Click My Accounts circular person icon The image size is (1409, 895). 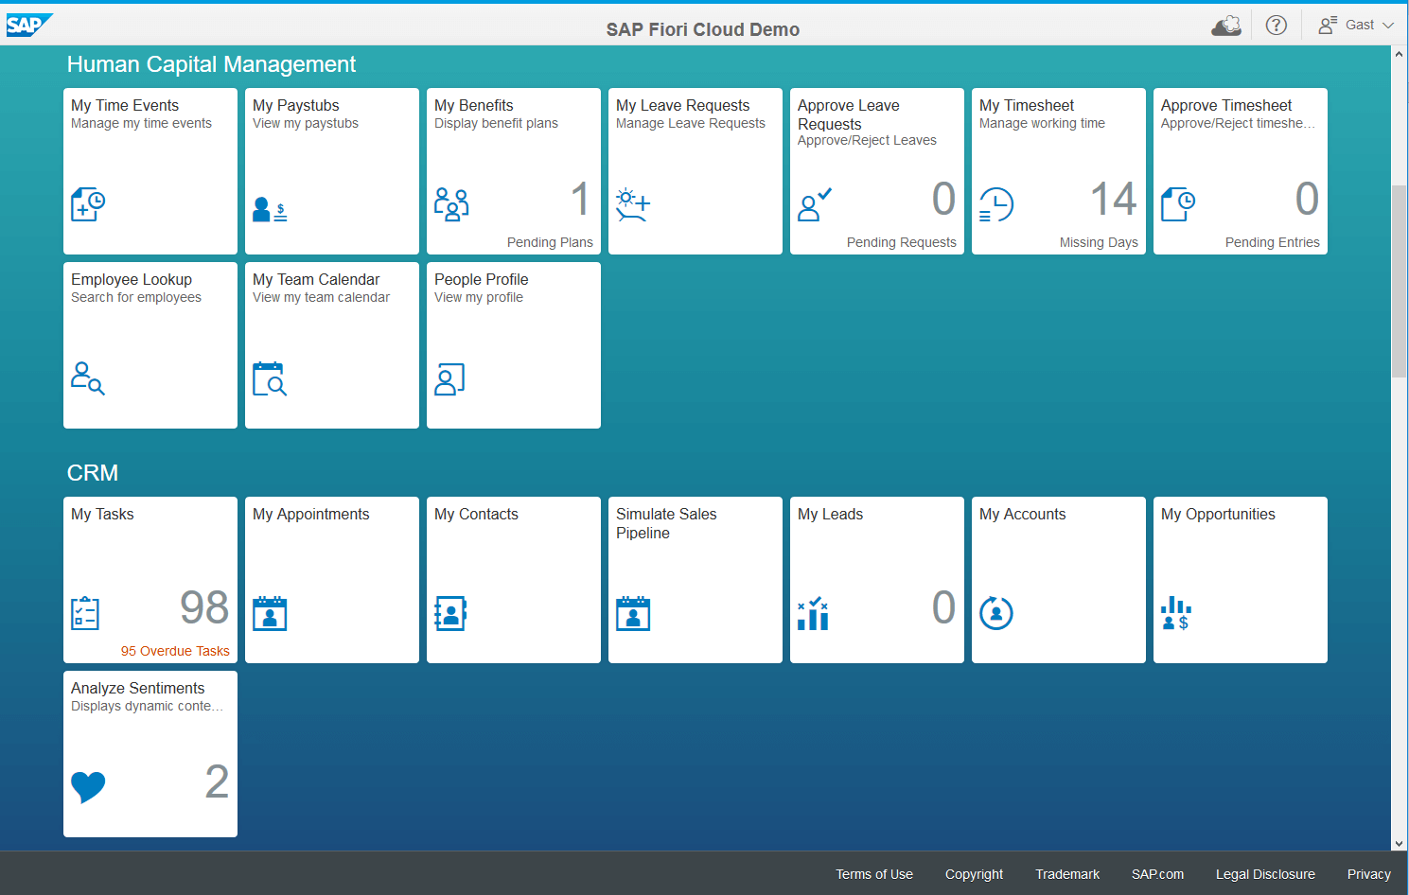(x=996, y=613)
